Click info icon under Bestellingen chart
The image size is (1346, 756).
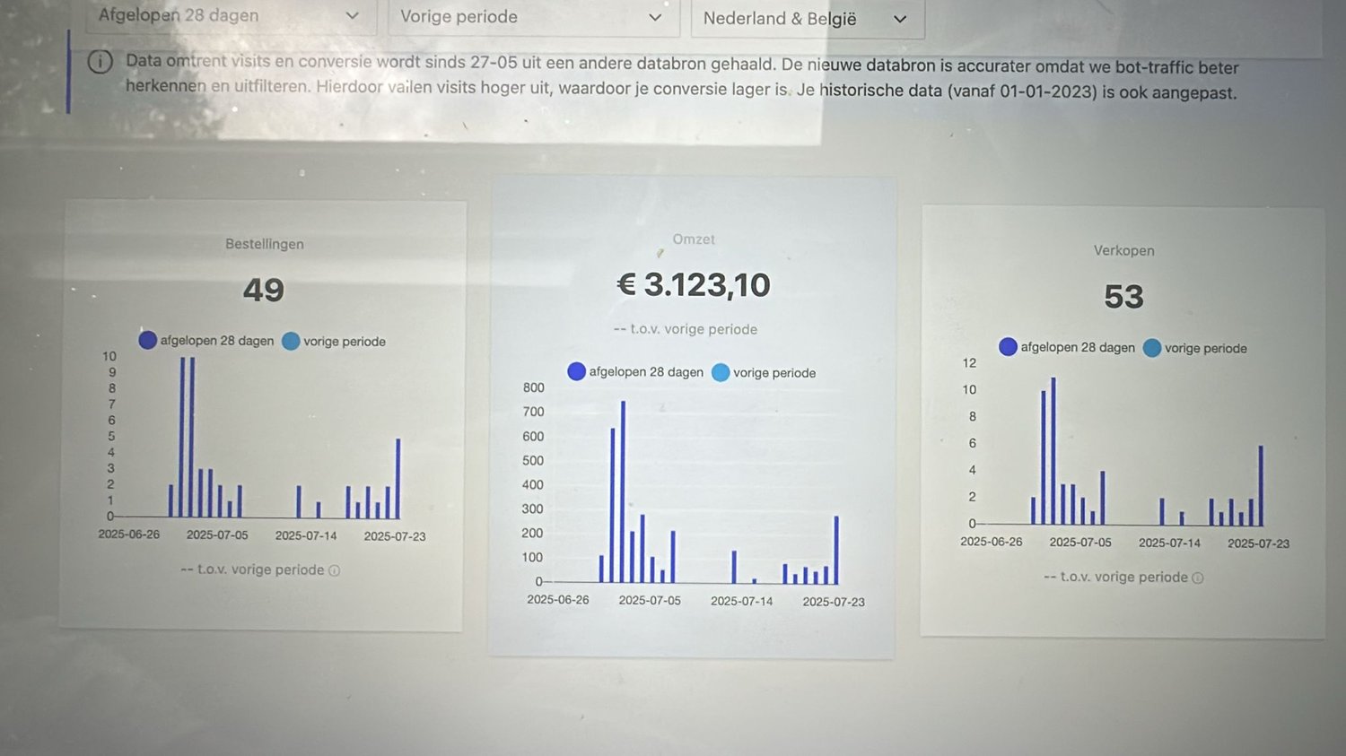pos(335,570)
